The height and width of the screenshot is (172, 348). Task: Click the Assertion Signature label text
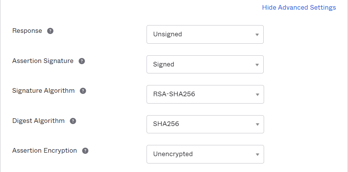click(x=43, y=61)
